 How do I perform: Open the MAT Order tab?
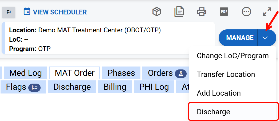(75, 73)
